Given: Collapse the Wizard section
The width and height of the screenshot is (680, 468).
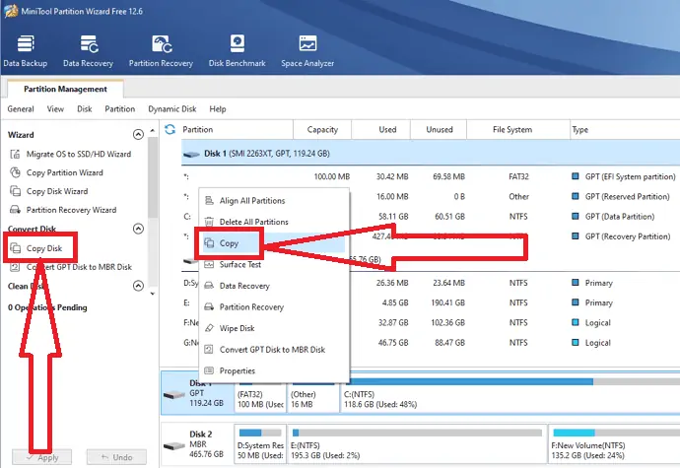Looking at the screenshot, I should (138, 134).
